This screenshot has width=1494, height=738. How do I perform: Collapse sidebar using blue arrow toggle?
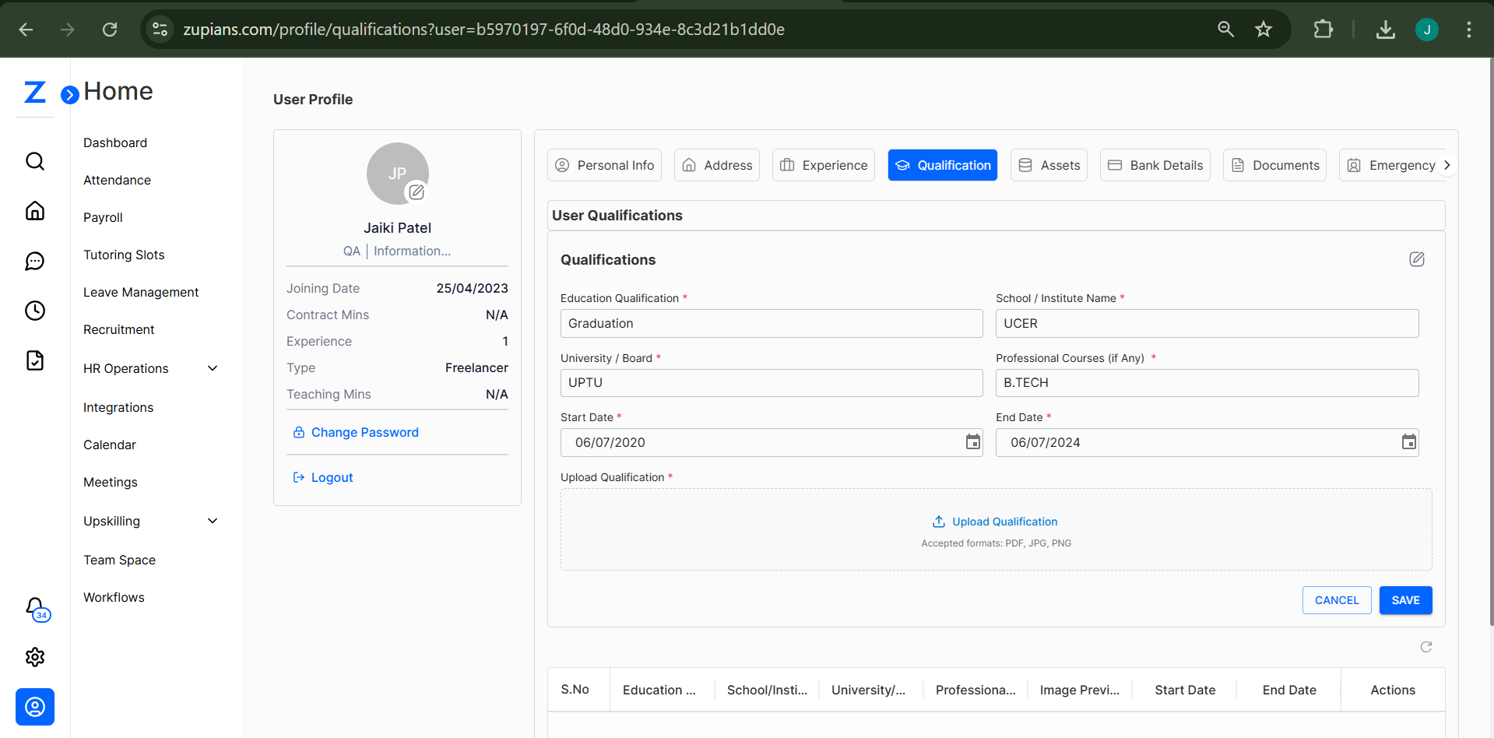(70, 95)
